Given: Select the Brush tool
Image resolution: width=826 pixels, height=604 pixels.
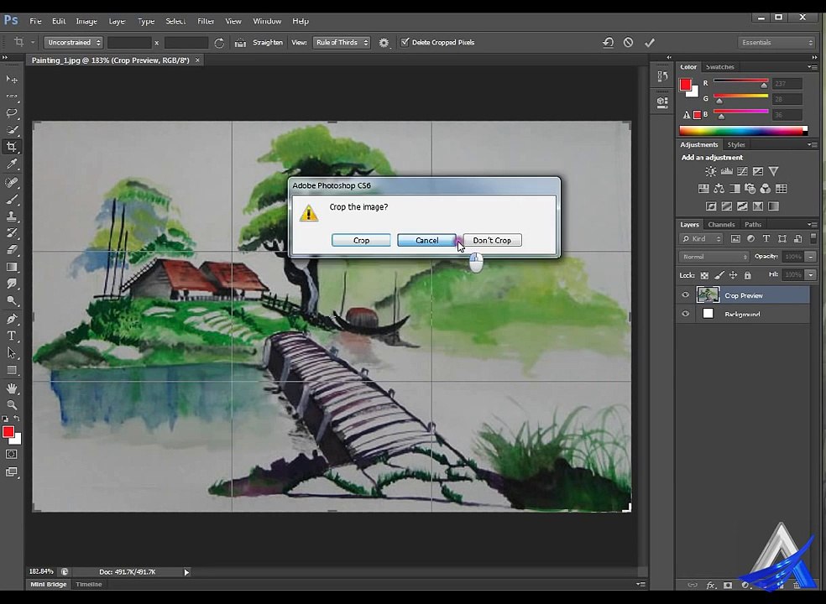Looking at the screenshot, I should tap(12, 199).
